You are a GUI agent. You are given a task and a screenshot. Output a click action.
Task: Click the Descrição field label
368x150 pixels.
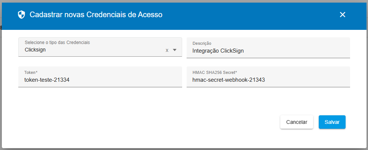click(x=202, y=43)
